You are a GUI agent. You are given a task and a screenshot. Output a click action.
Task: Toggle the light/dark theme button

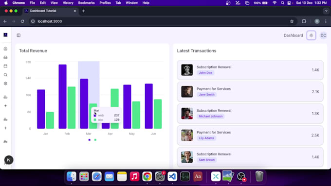(x=311, y=35)
